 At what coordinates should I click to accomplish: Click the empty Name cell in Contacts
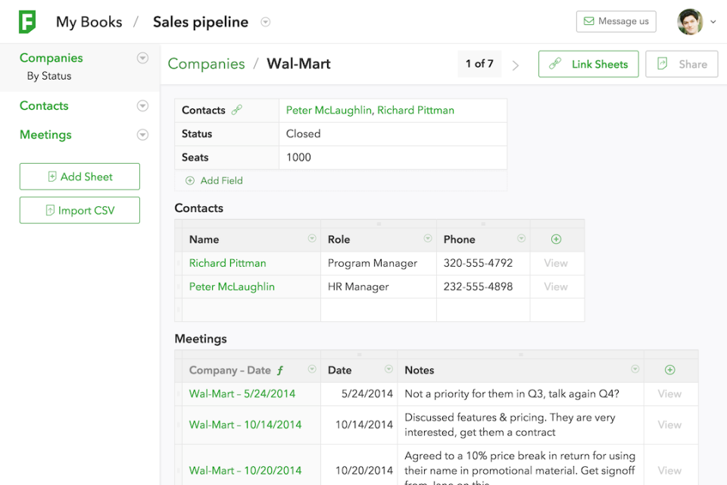251,309
